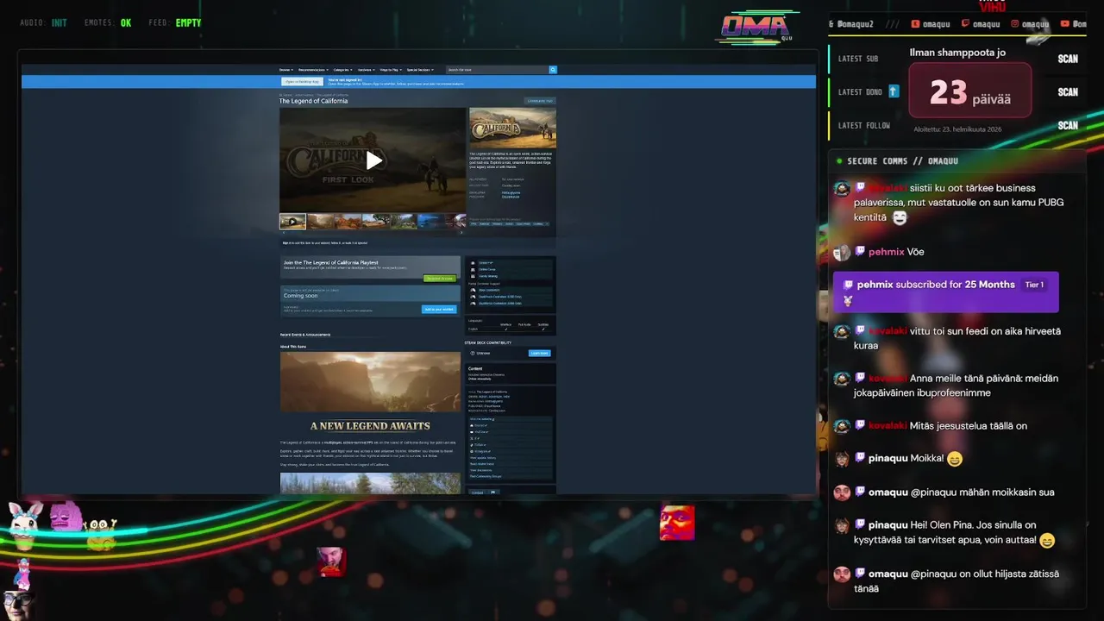
Task: Click SCAN next to LATEST SUB
Action: click(1068, 59)
